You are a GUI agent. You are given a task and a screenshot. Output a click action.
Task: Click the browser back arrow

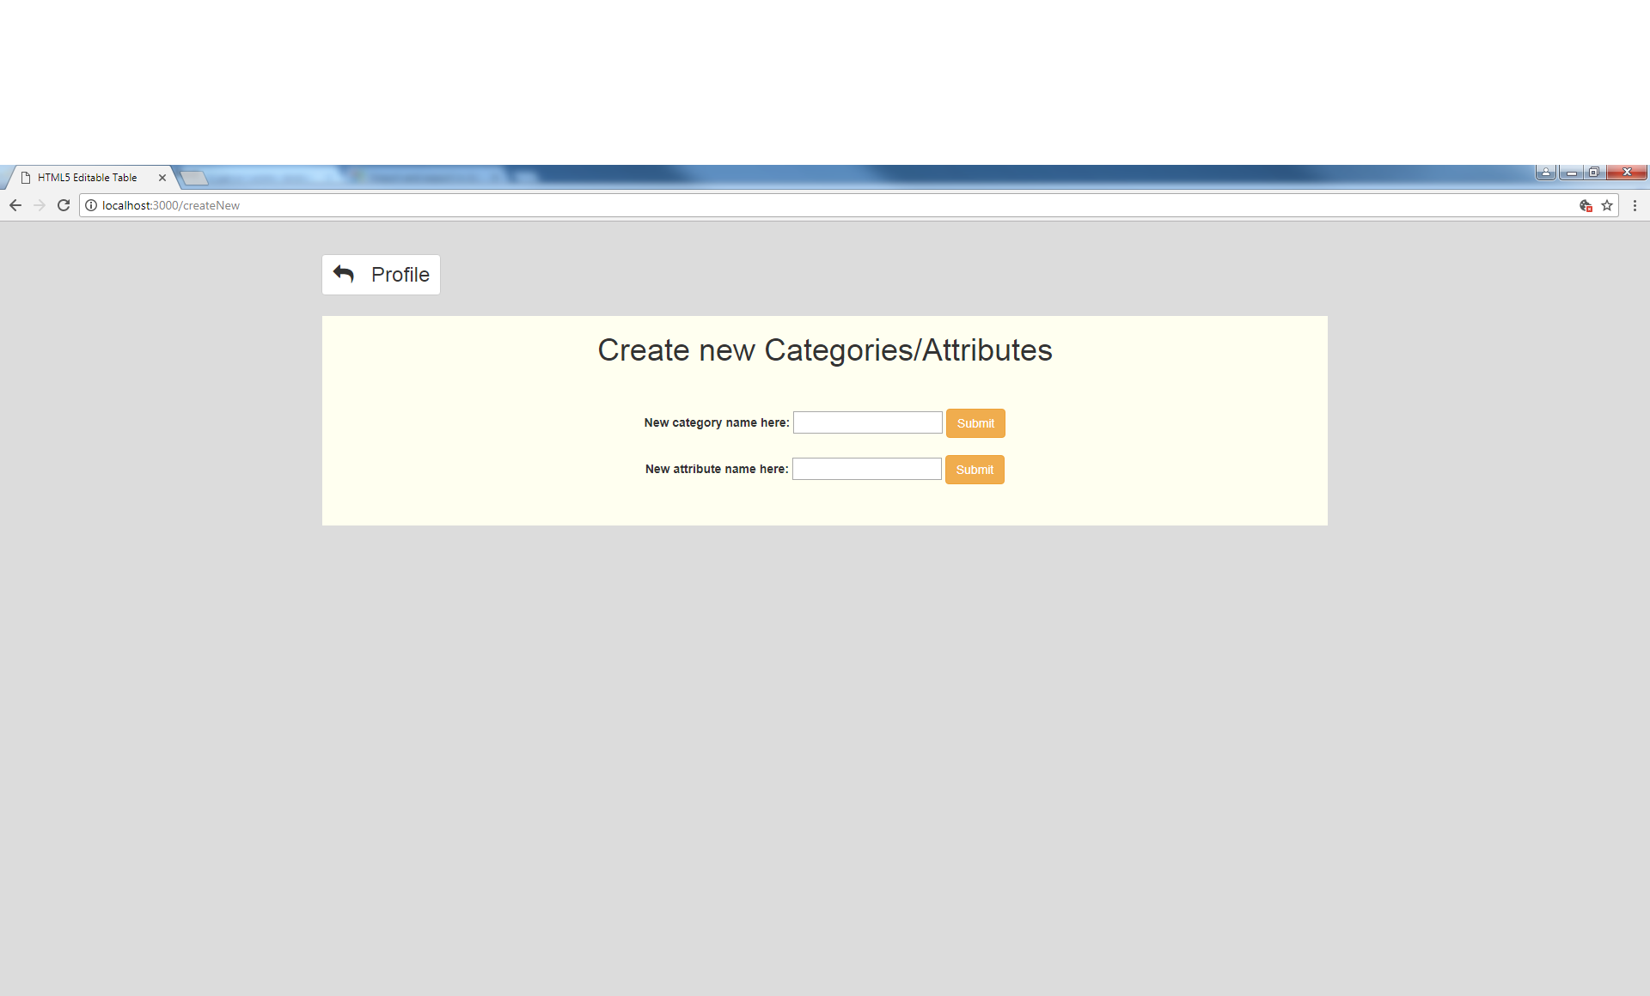[15, 205]
